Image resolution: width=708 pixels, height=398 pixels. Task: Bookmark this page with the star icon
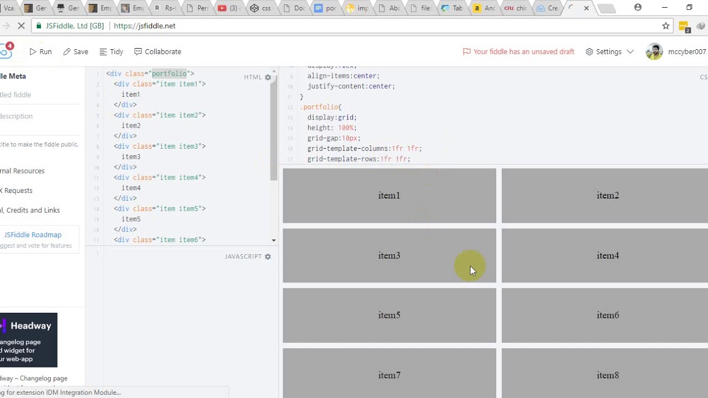666,26
